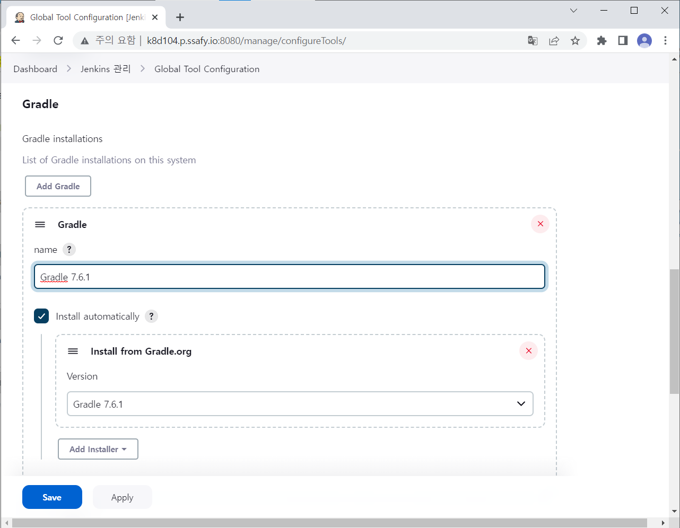Image resolution: width=680 pixels, height=528 pixels.
Task: Share this page via share icon
Action: [554, 41]
